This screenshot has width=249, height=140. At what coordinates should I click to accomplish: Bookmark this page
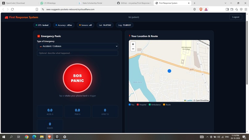[37, 9]
